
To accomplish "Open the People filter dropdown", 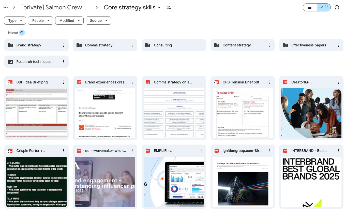I will (x=40, y=21).
